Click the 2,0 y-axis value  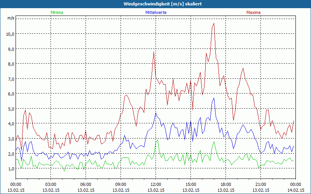pyautogui.click(x=11, y=154)
